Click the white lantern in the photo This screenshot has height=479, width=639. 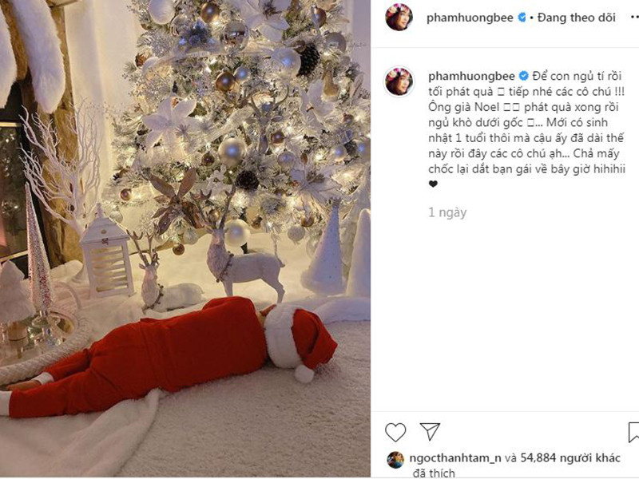pyautogui.click(x=107, y=254)
